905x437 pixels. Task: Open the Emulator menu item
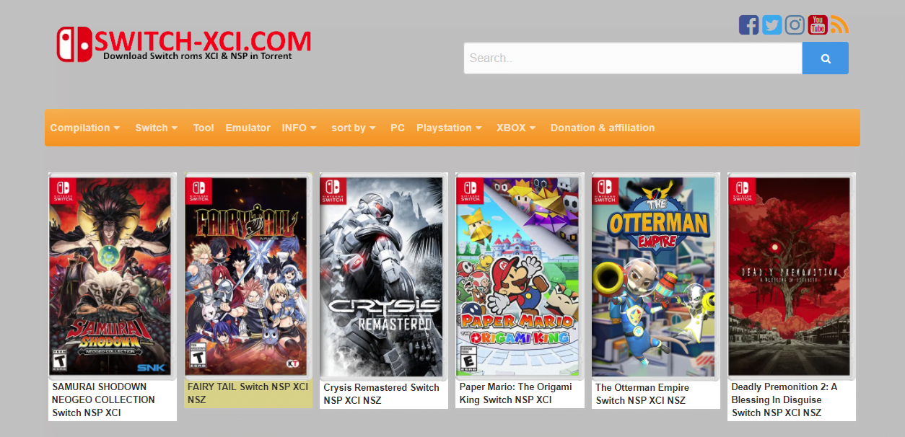point(248,128)
